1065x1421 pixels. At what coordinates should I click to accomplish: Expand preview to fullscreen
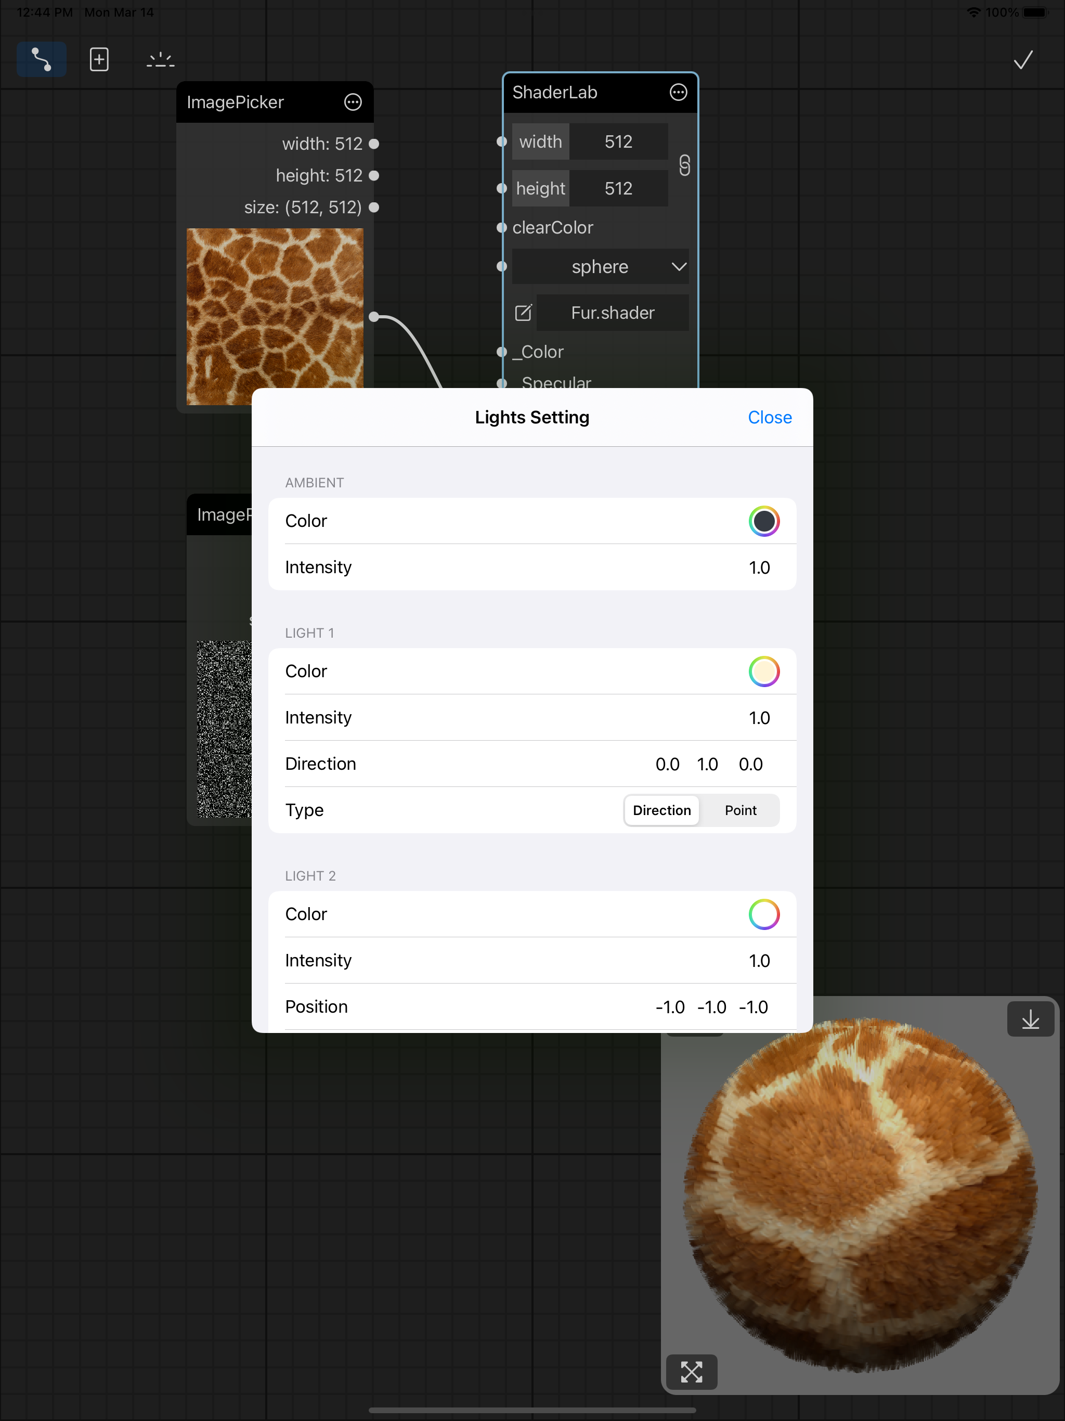(x=691, y=1372)
